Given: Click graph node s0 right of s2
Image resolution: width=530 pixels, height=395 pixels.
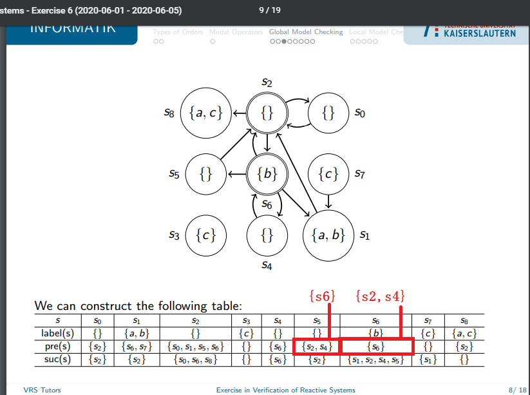Looking at the screenshot, I should coord(328,113).
